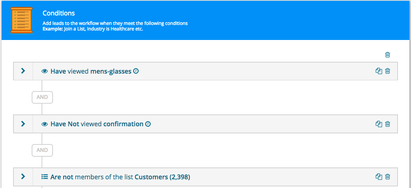The height and width of the screenshot is (188, 411).
Task: Expand the mens-glasses condition row
Action: (23, 71)
